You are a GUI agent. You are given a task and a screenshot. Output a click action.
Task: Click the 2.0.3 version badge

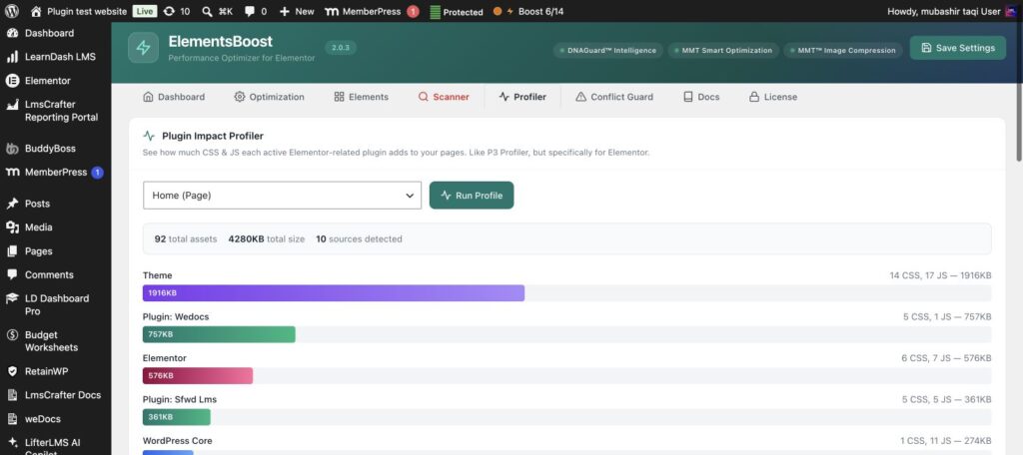pyautogui.click(x=341, y=48)
